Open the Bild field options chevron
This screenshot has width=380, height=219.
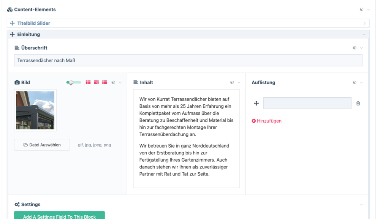[x=120, y=82]
